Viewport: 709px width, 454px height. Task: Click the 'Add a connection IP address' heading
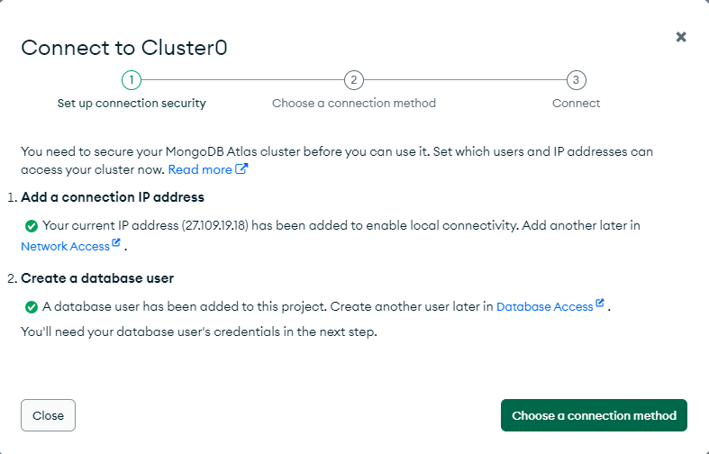coord(113,196)
